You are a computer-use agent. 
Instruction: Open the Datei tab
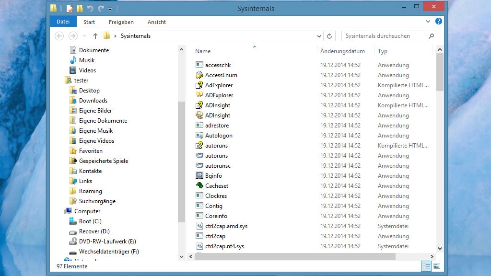coord(63,22)
